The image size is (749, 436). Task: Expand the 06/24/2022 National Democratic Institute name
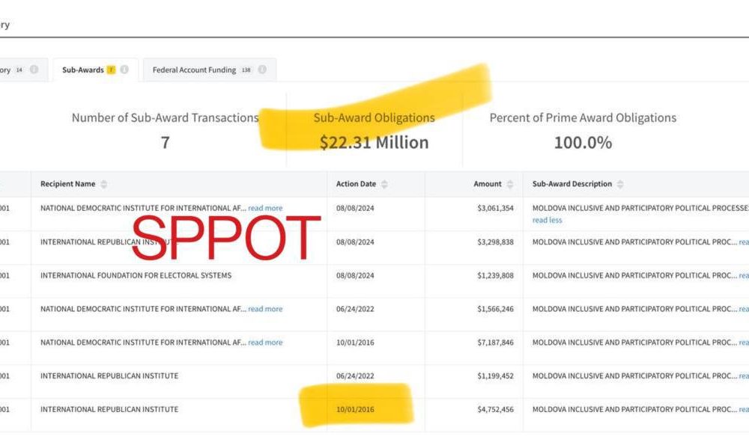pos(265,309)
